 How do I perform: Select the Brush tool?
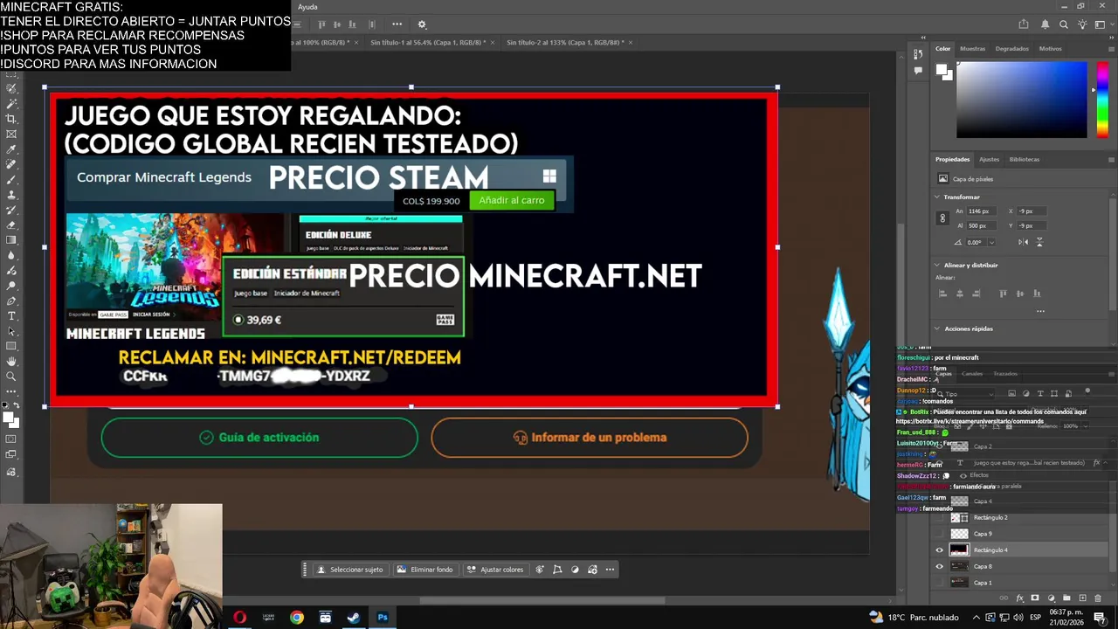coord(11,179)
